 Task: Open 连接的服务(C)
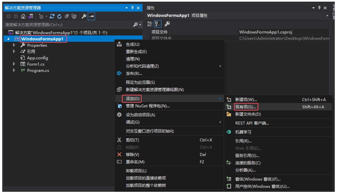[x=278, y=163]
